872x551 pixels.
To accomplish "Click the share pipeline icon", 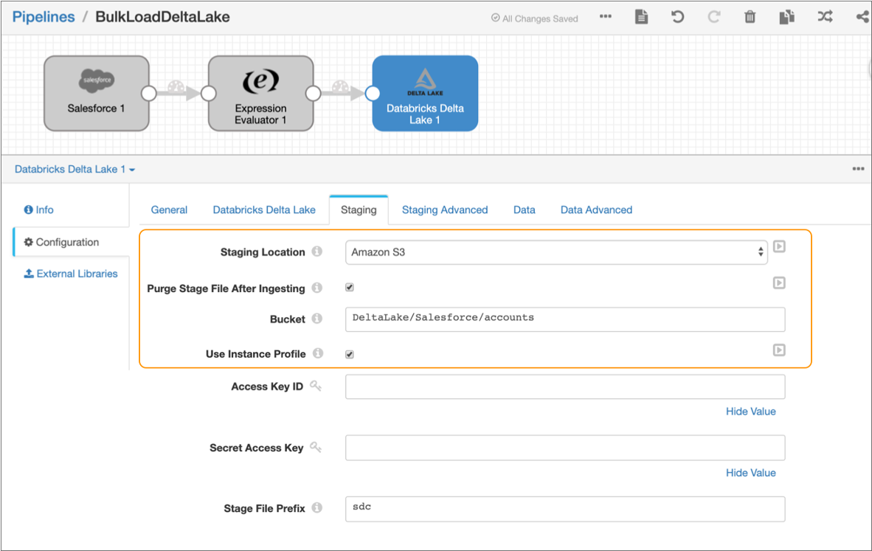I will coord(862,17).
